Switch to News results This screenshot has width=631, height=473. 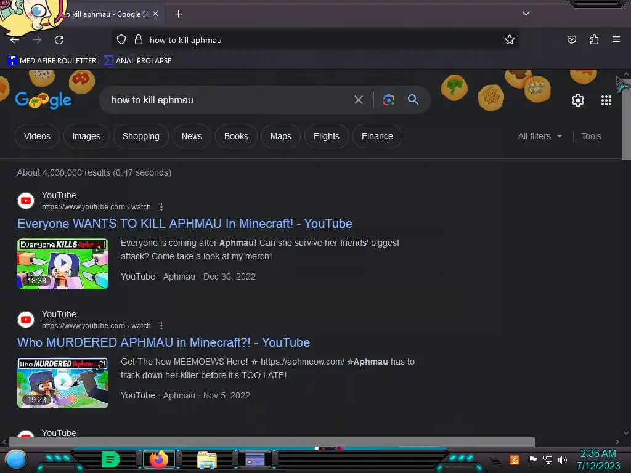tap(192, 136)
